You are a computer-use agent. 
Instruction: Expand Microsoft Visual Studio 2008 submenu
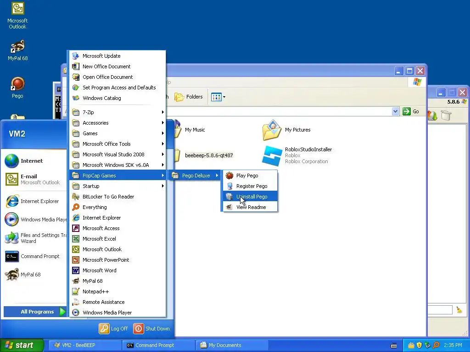point(117,154)
